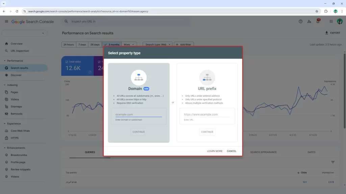Open the property selector dropdown
The image size is (346, 194).
click(x=24, y=33)
